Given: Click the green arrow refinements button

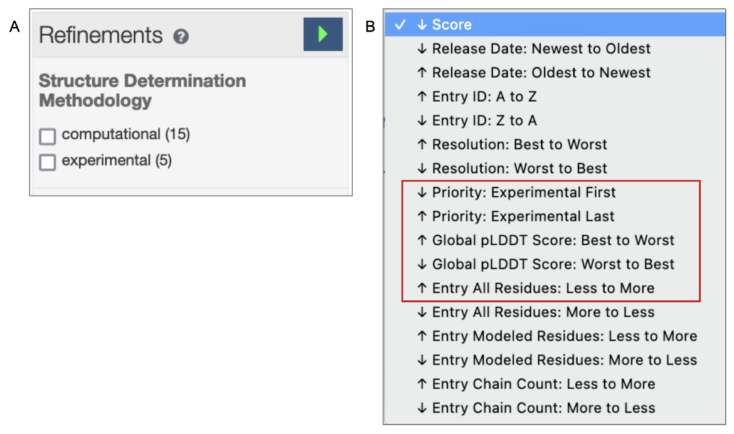Looking at the screenshot, I should pos(322,34).
